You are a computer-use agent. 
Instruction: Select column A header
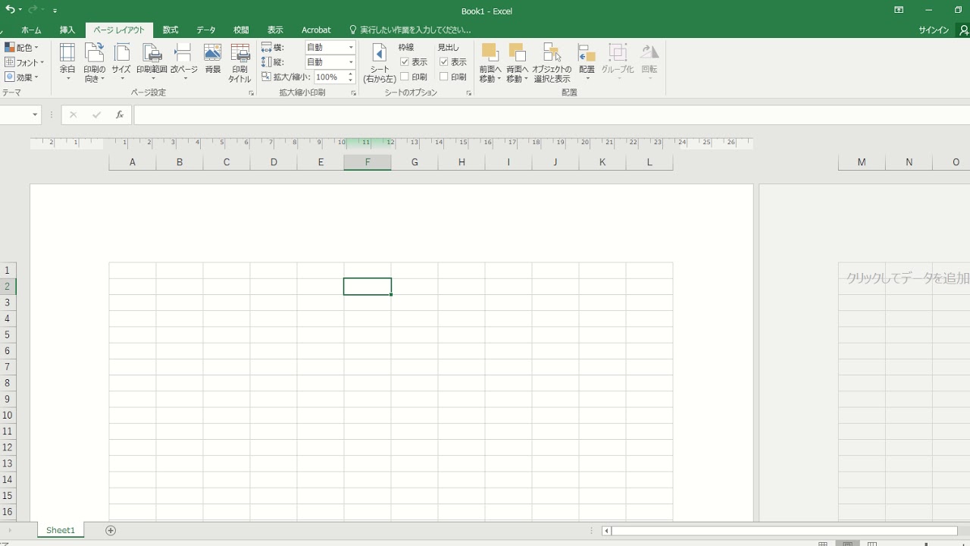click(133, 162)
